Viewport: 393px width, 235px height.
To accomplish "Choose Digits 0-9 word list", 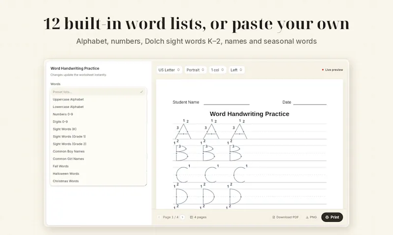I will 98,122.
